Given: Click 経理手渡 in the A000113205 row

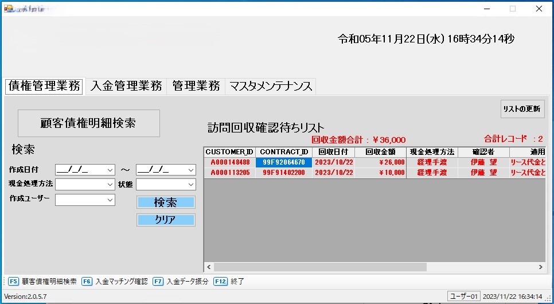Looking at the screenshot, I should click(x=432, y=173).
